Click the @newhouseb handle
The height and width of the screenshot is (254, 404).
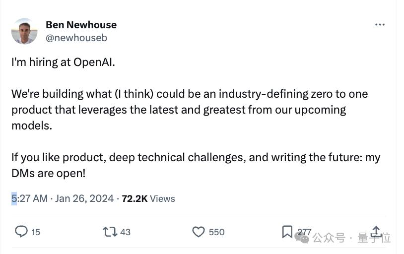[x=76, y=38]
